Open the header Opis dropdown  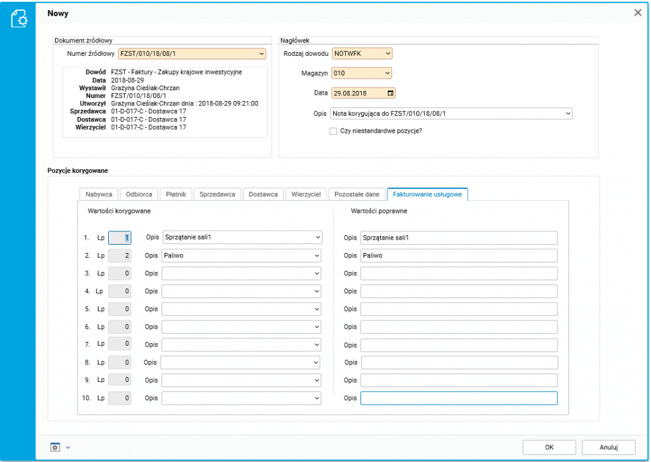[568, 114]
